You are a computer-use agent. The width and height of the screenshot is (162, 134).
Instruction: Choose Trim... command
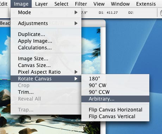pyautogui.click(x=46, y=92)
